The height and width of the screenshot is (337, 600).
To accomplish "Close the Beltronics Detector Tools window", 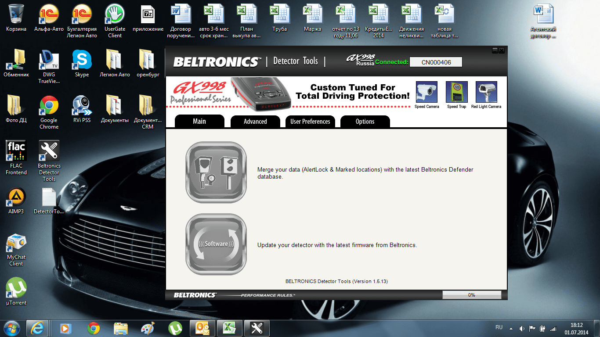I will (x=502, y=51).
